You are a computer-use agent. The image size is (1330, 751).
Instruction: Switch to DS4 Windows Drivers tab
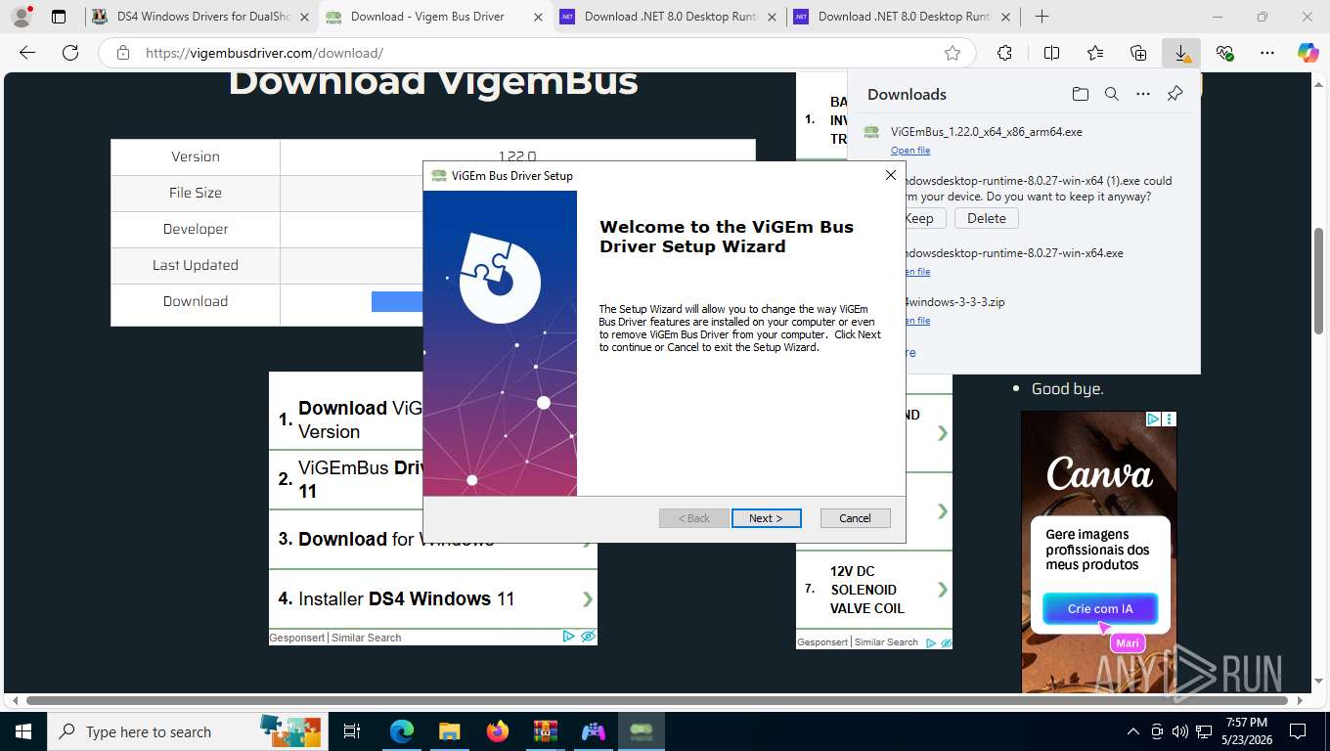click(x=202, y=17)
